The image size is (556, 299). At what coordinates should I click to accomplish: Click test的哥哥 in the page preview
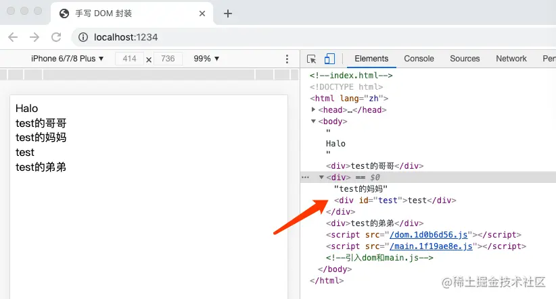tap(41, 123)
